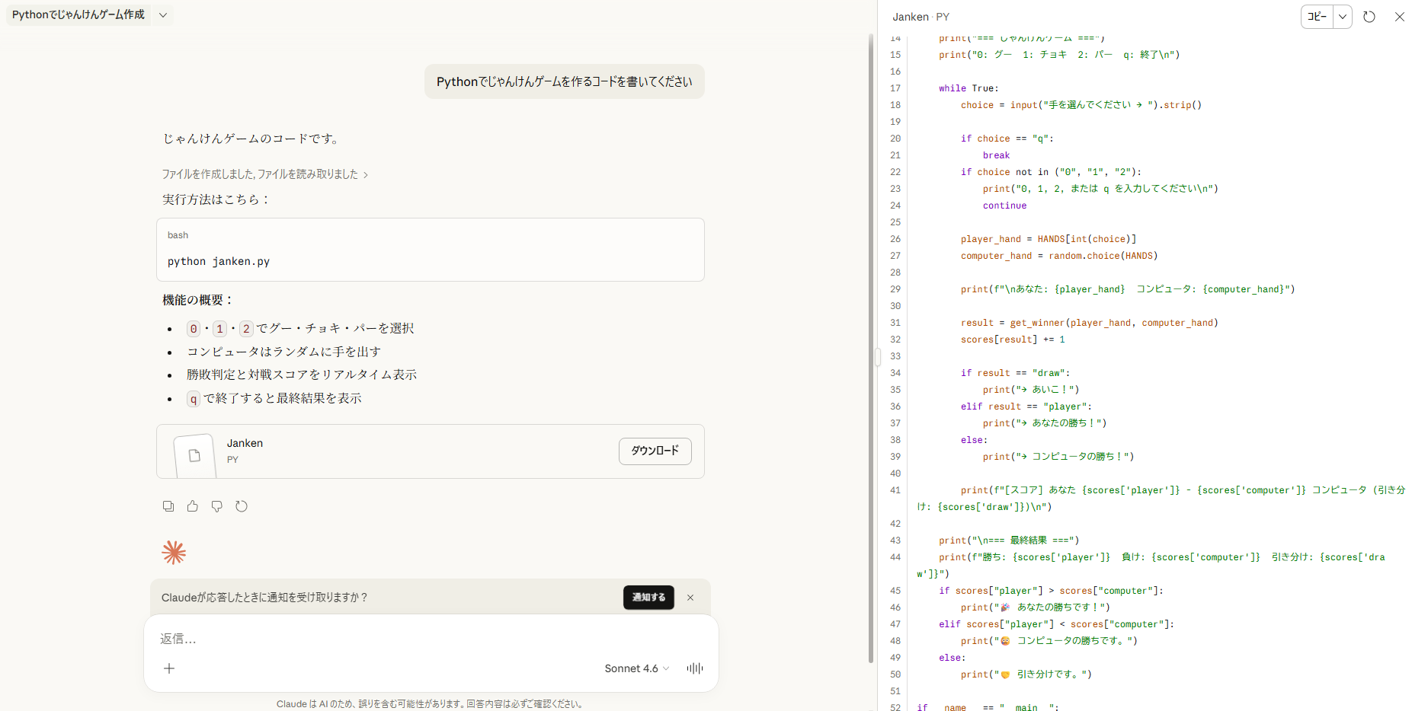Image resolution: width=1412 pixels, height=711 pixels.
Task: Copy the response with the copy icon
Action: (168, 506)
